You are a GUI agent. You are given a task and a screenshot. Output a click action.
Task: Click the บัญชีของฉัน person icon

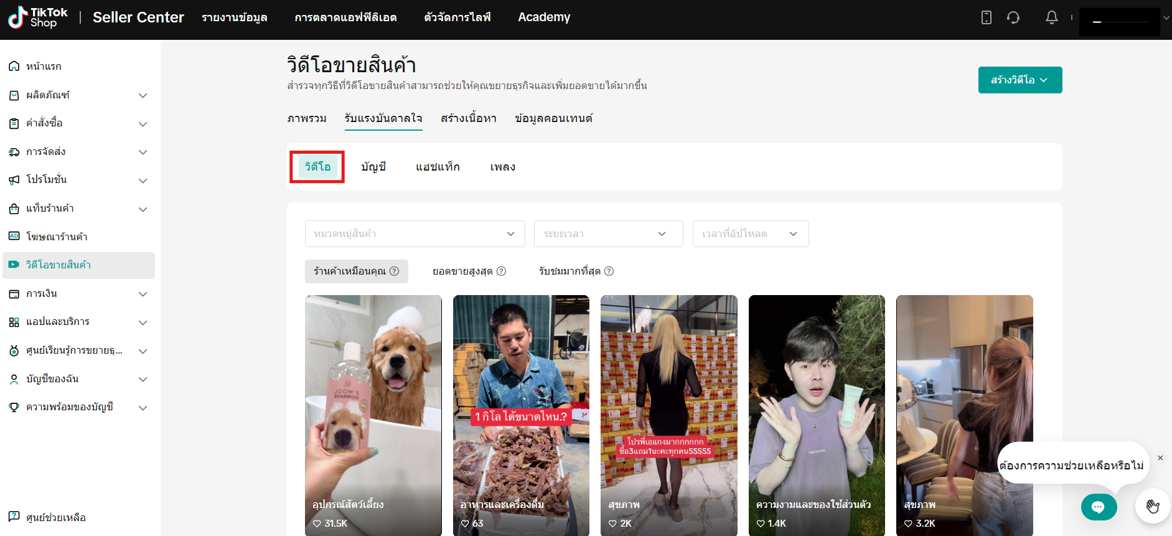[x=14, y=379]
